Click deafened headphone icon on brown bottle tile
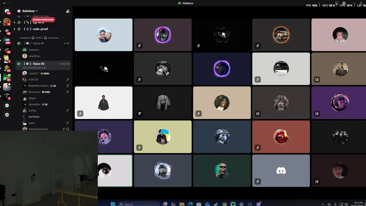The image size is (366, 206). tap(317, 80)
